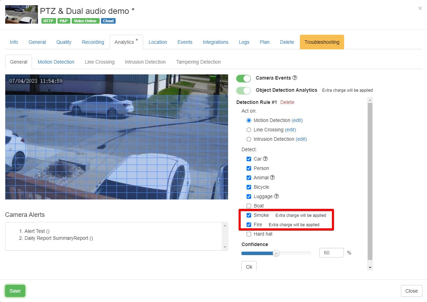Image resolution: width=427 pixels, height=302 pixels.
Task: Click the camera thumbnail in header
Action: pyautogui.click(x=22, y=15)
